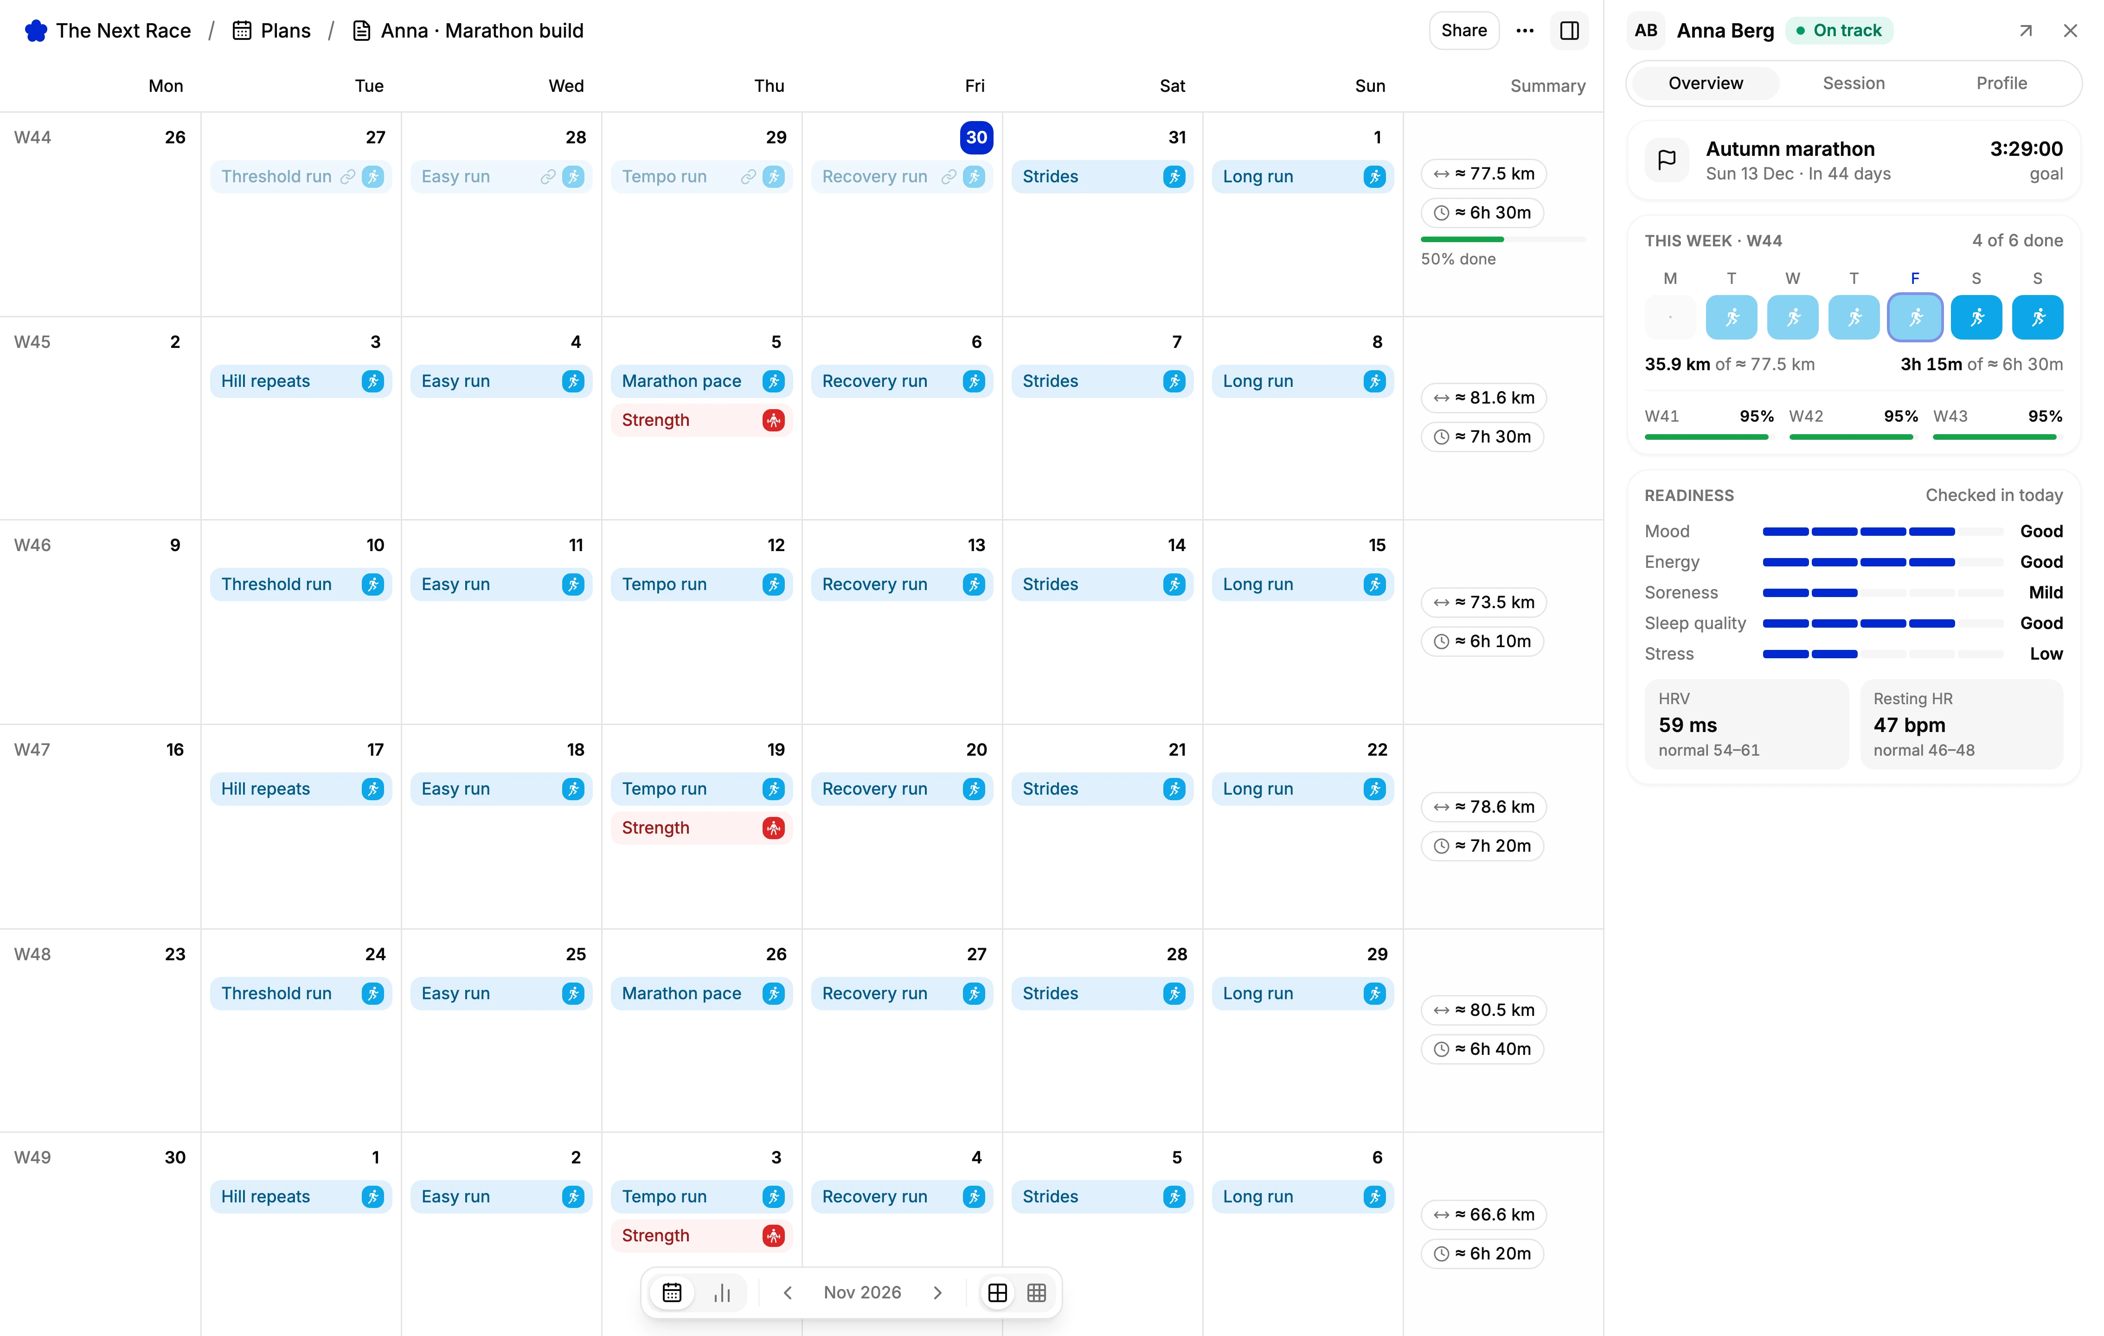Open the Strength session on Thu 5

[x=702, y=420]
